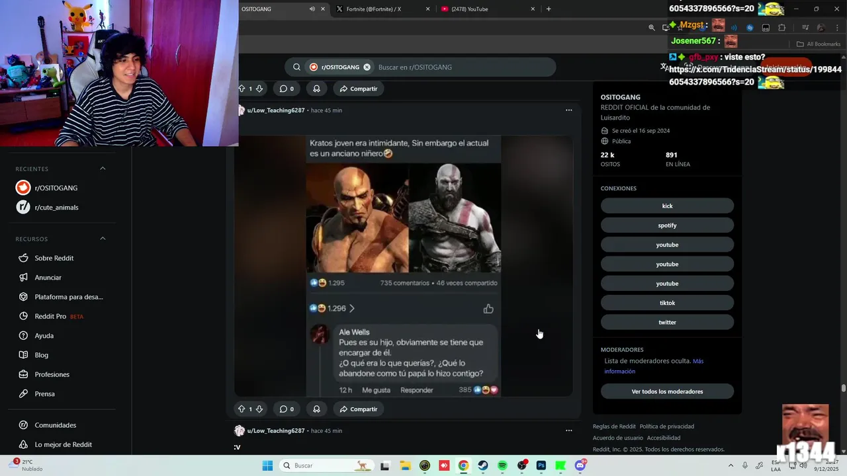
Task: Mute the OSITOGANG tab audio icon
Action: [x=312, y=9]
